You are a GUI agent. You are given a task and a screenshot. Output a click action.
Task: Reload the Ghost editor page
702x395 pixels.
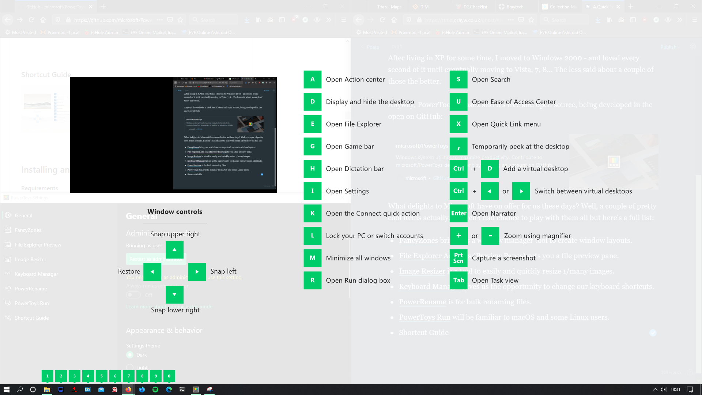[x=382, y=20]
